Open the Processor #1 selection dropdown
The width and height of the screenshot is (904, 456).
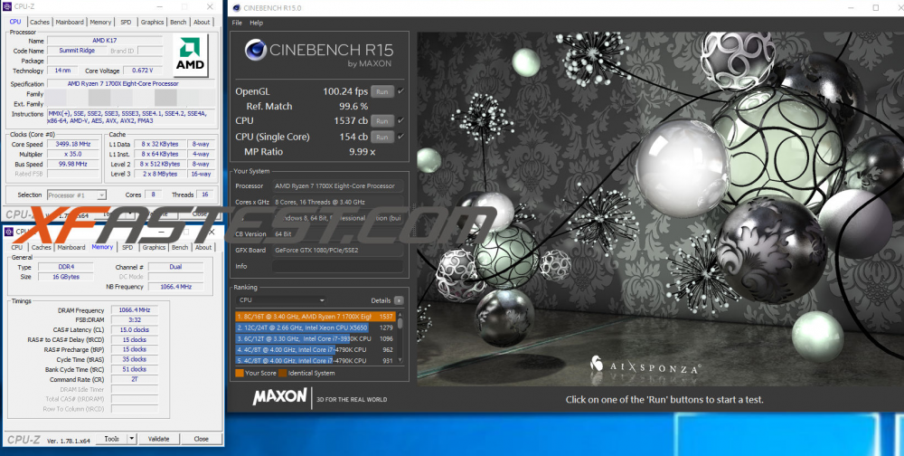tap(76, 195)
